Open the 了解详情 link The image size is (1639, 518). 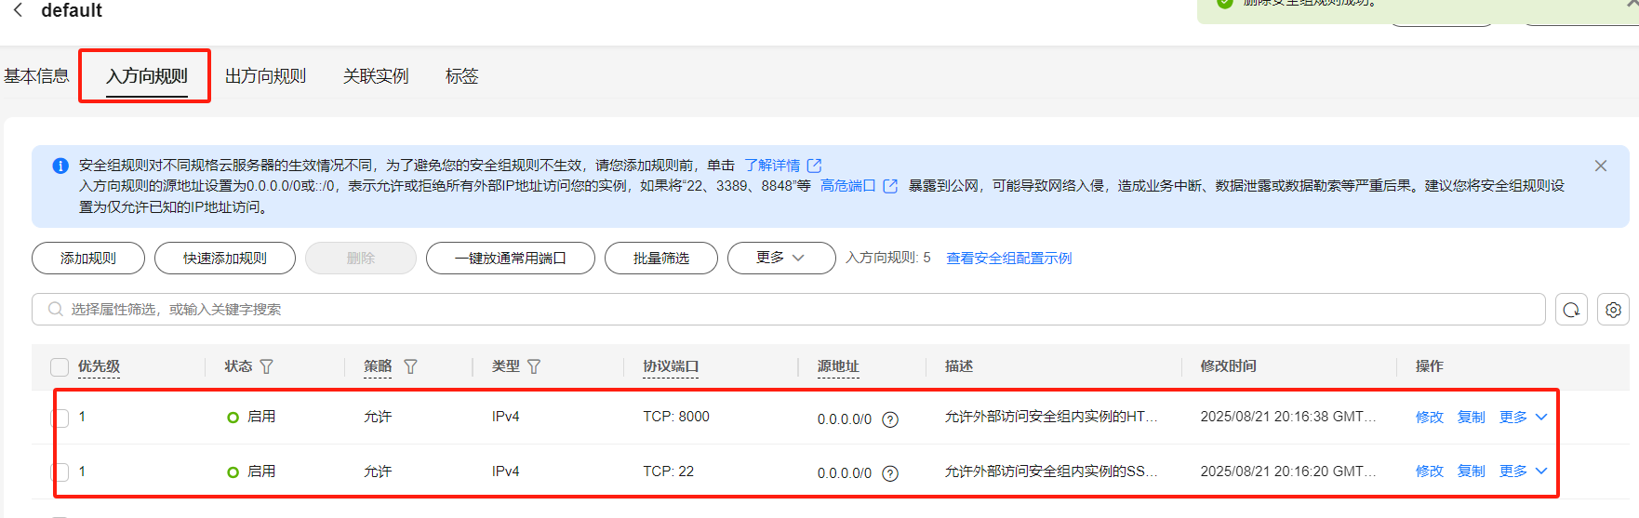click(772, 166)
